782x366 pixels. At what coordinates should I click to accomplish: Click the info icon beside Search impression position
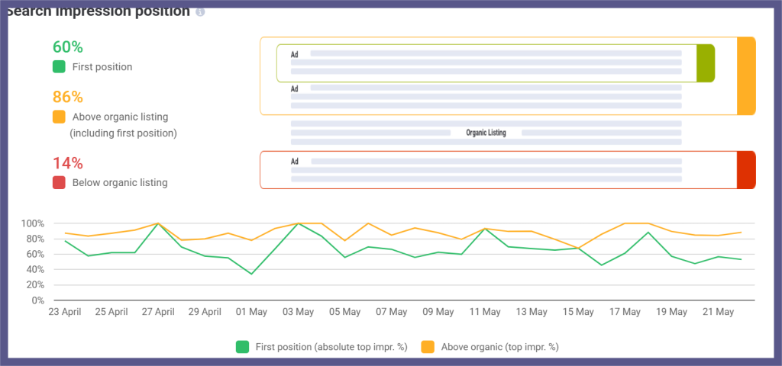coord(200,12)
